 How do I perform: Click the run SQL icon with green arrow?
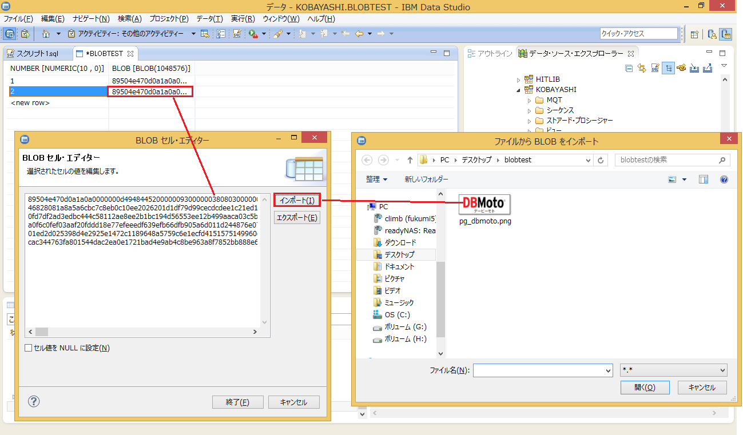tap(252, 34)
